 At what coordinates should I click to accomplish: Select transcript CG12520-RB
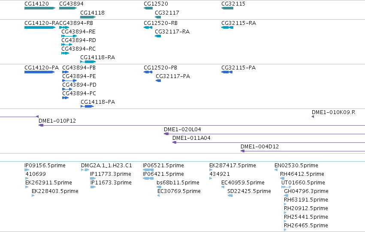click(148, 27)
